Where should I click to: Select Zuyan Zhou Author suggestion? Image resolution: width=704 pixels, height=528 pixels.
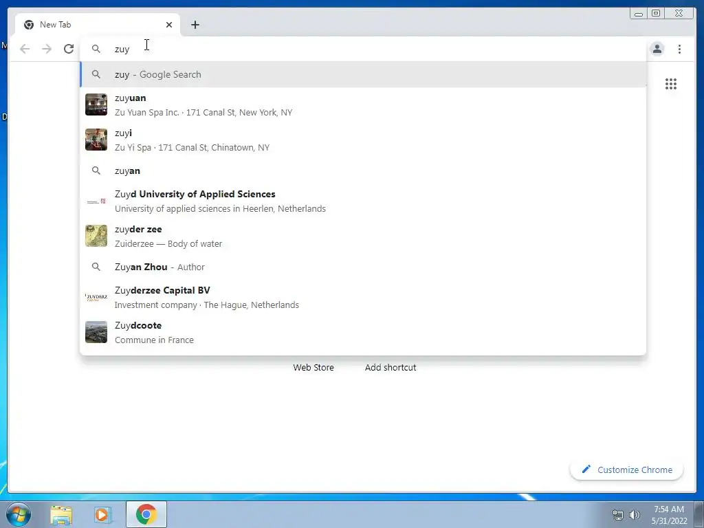(x=363, y=267)
